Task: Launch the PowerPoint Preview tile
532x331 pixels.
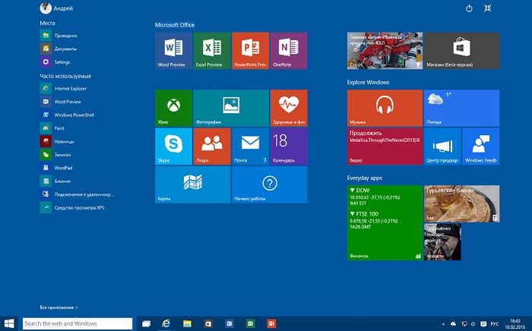Action: (x=250, y=51)
